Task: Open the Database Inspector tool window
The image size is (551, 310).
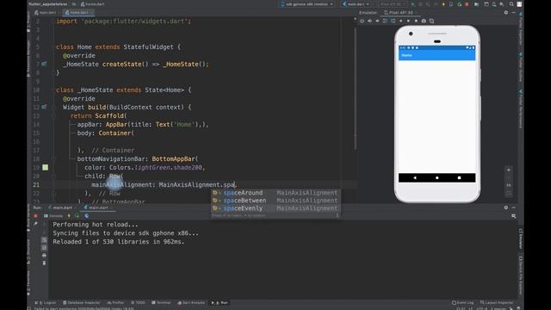Action: point(82,302)
